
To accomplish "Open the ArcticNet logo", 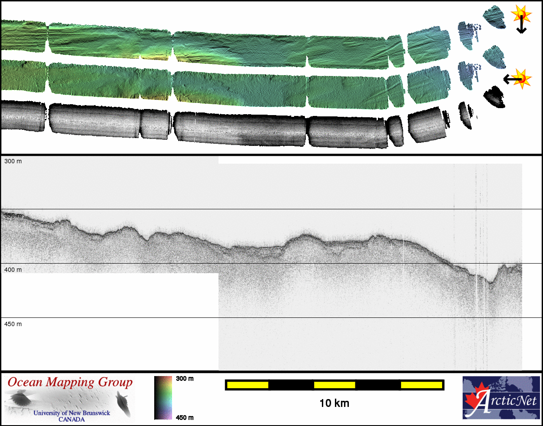I will (x=501, y=398).
